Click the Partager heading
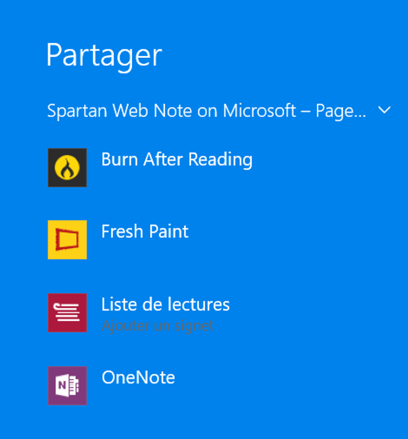This screenshot has height=439, width=408. coord(104,55)
